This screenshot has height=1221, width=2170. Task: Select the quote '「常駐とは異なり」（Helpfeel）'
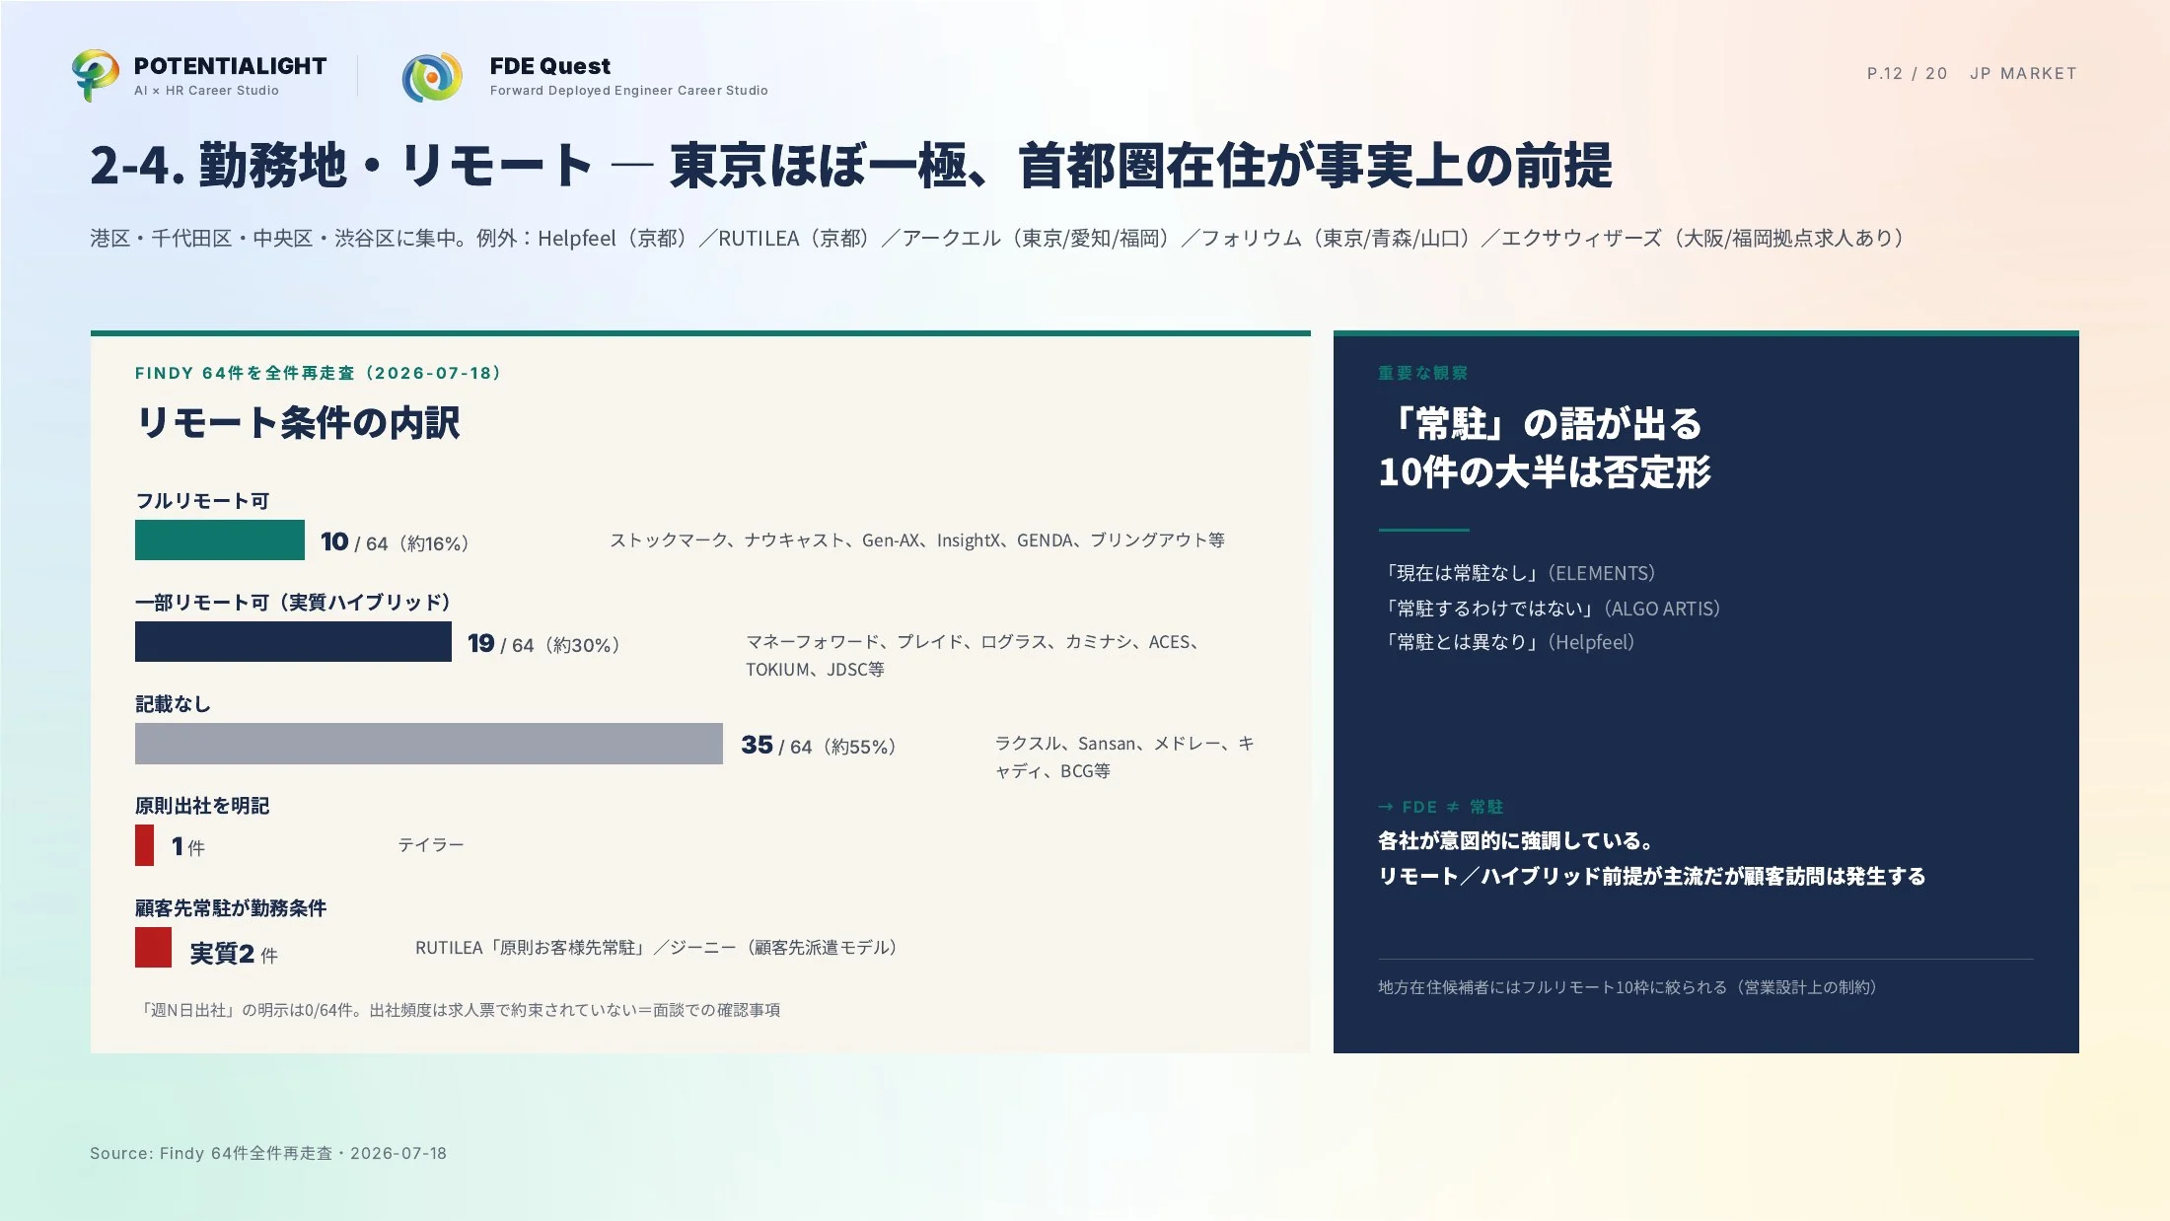(1508, 642)
